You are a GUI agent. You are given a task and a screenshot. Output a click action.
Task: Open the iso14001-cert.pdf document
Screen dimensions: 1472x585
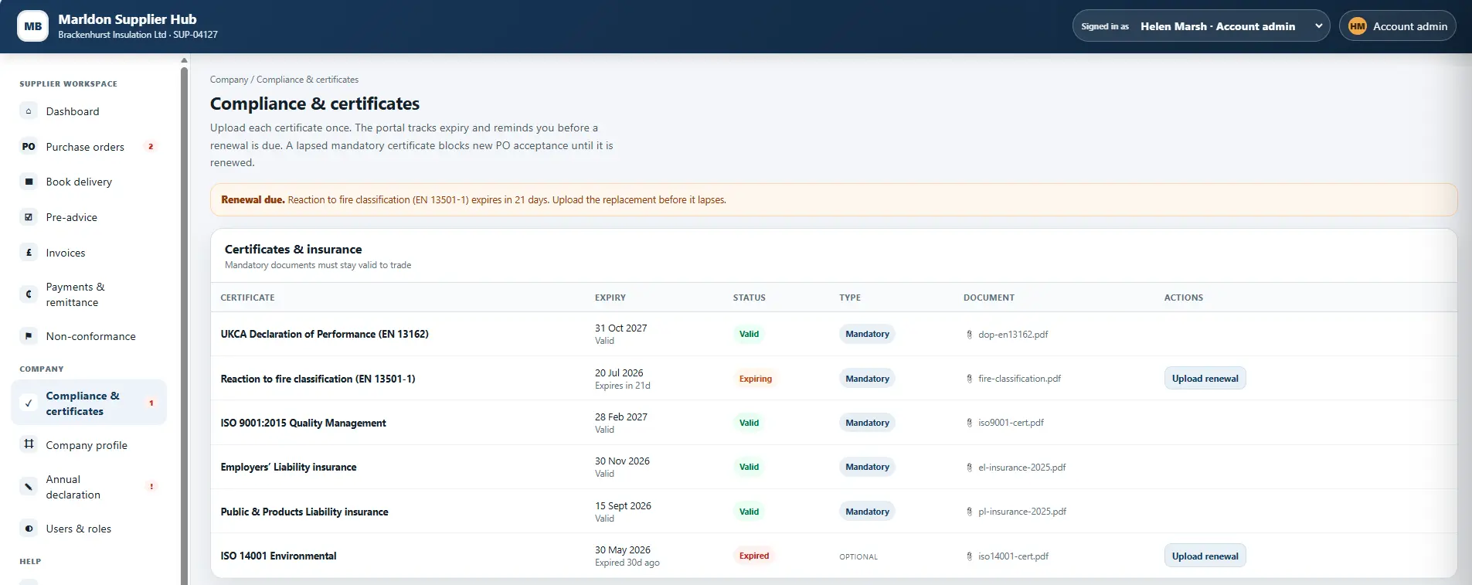point(1013,556)
